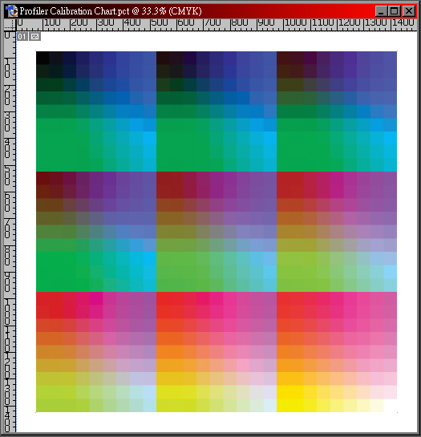Click the slice number 01 badge

[x=22, y=37]
